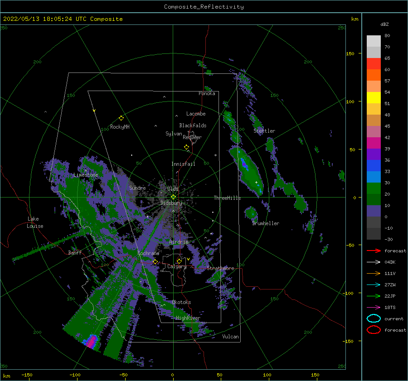
Task: Pick the yellow 51–54 dBZ color swatch
Action: pyautogui.click(x=374, y=98)
